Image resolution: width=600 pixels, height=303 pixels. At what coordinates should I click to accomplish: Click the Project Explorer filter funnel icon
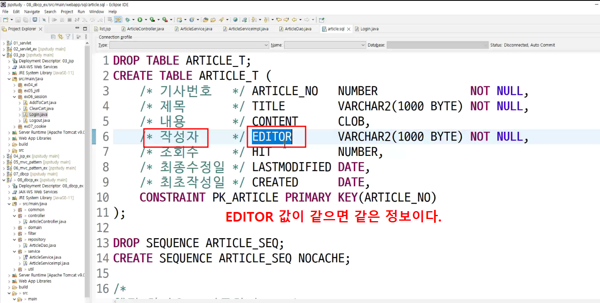click(68, 37)
